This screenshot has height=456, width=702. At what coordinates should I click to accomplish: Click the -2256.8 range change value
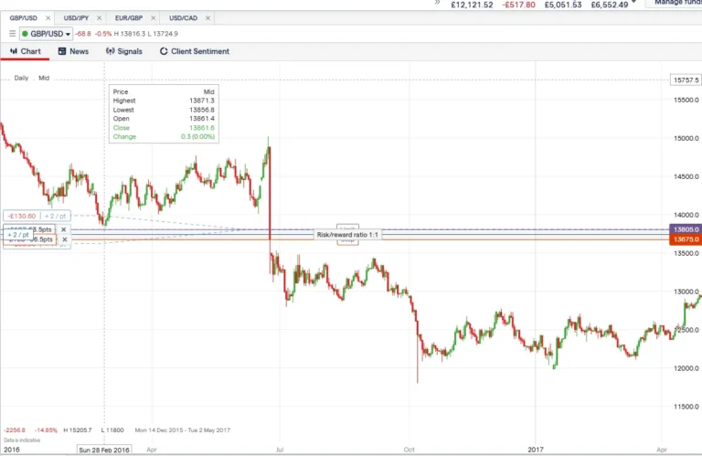(x=15, y=430)
